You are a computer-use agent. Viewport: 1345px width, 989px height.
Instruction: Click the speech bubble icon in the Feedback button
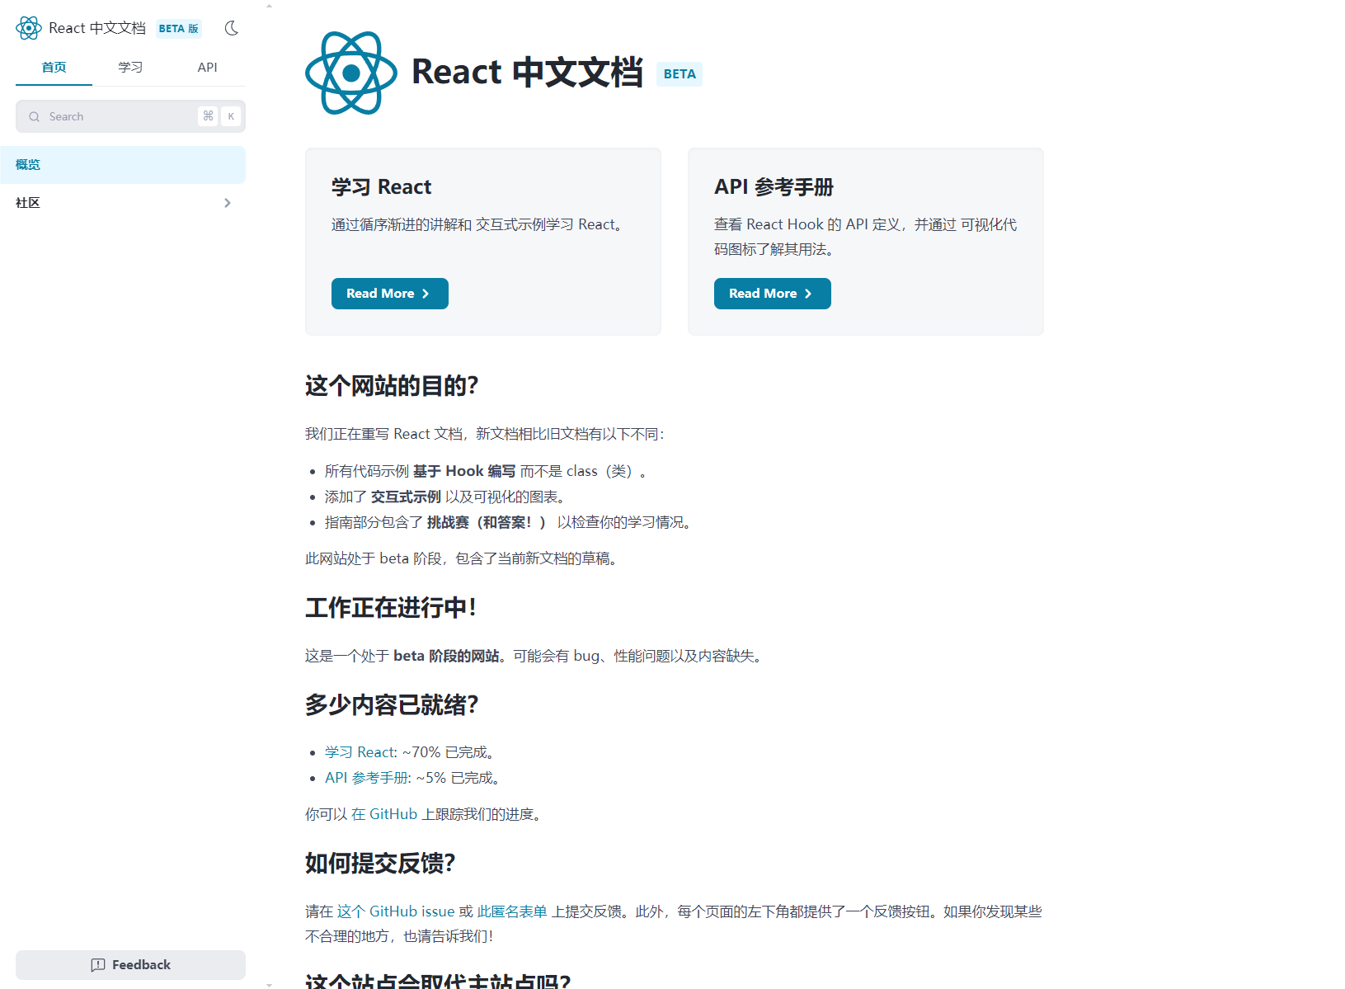pyautogui.click(x=98, y=965)
